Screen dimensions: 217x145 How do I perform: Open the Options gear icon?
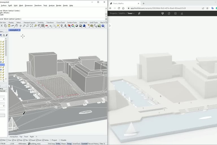92,26
